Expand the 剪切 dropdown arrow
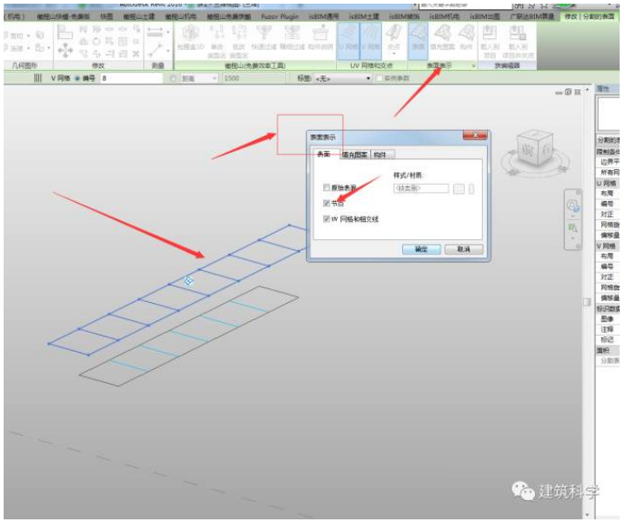This screenshot has width=626, height=523. tap(28, 36)
